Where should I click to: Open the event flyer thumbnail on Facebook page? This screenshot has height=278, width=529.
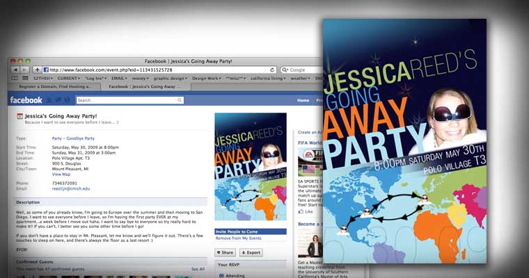click(251, 167)
